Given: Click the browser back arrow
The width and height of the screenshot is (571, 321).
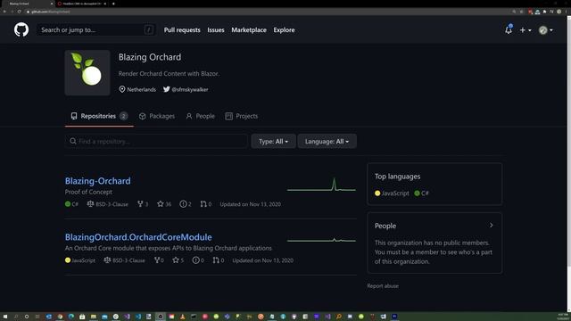Looking at the screenshot, I should click(4, 12).
